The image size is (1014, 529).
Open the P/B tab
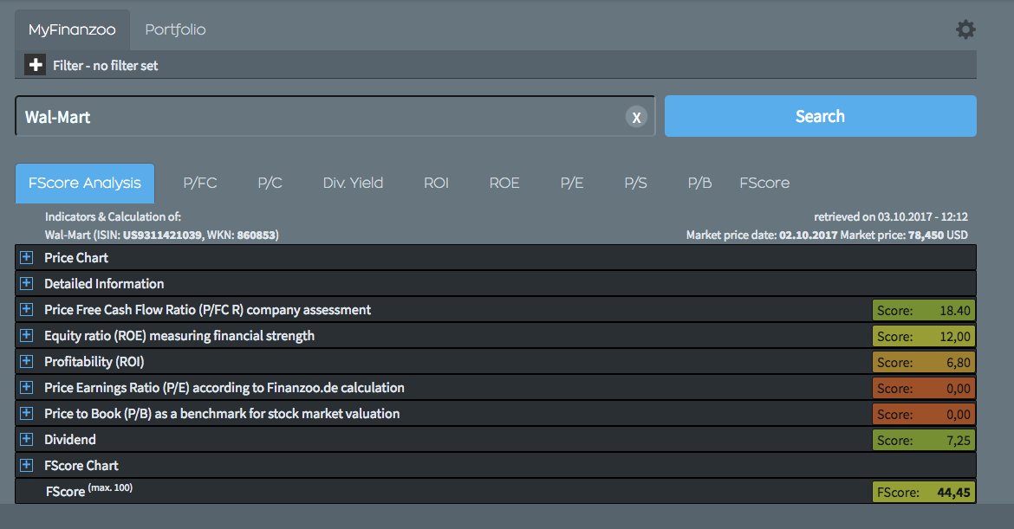coord(699,183)
